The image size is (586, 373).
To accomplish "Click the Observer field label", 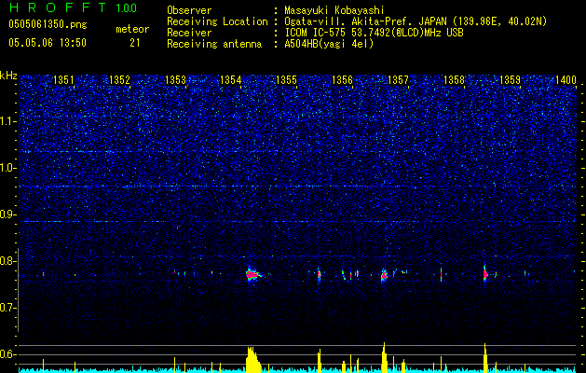I will pos(189,10).
